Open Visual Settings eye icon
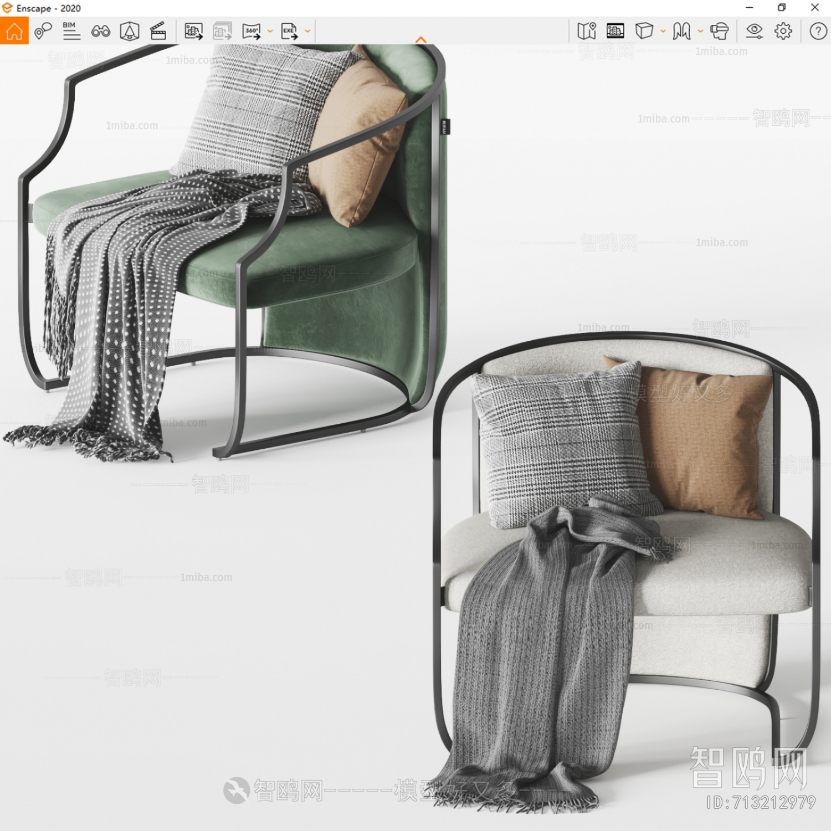Screen dimensions: 831x831 click(x=754, y=31)
